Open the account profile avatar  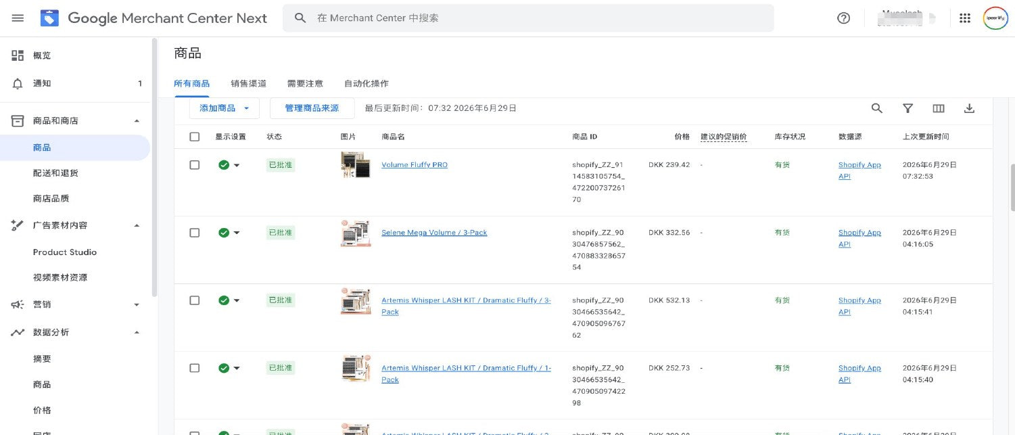point(995,18)
